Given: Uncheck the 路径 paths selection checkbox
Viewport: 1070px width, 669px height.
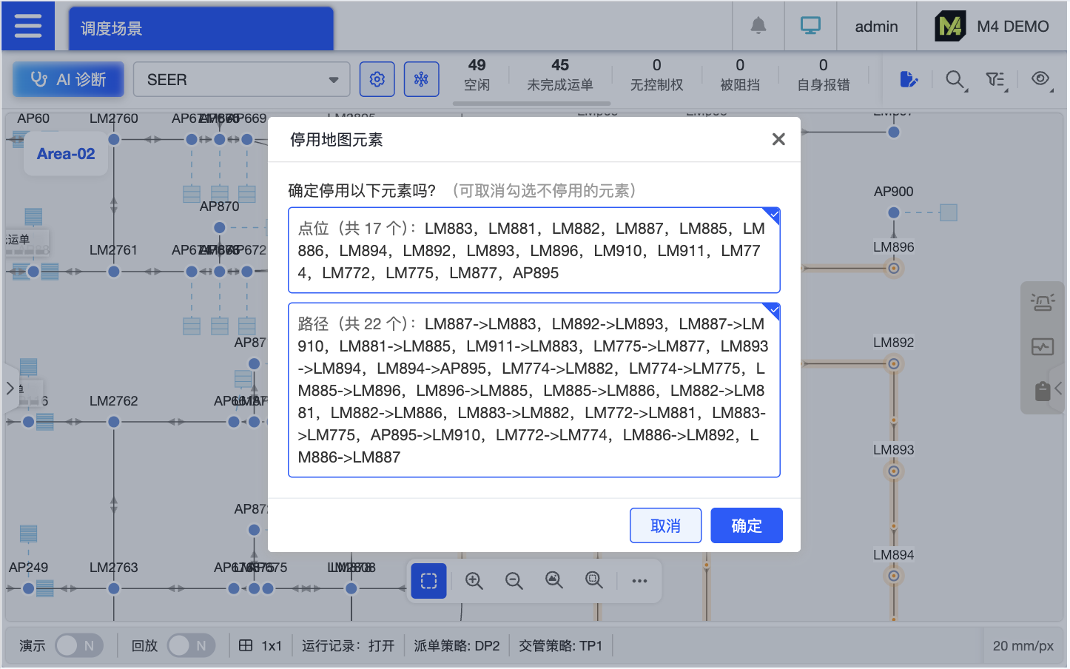Looking at the screenshot, I should click(773, 311).
